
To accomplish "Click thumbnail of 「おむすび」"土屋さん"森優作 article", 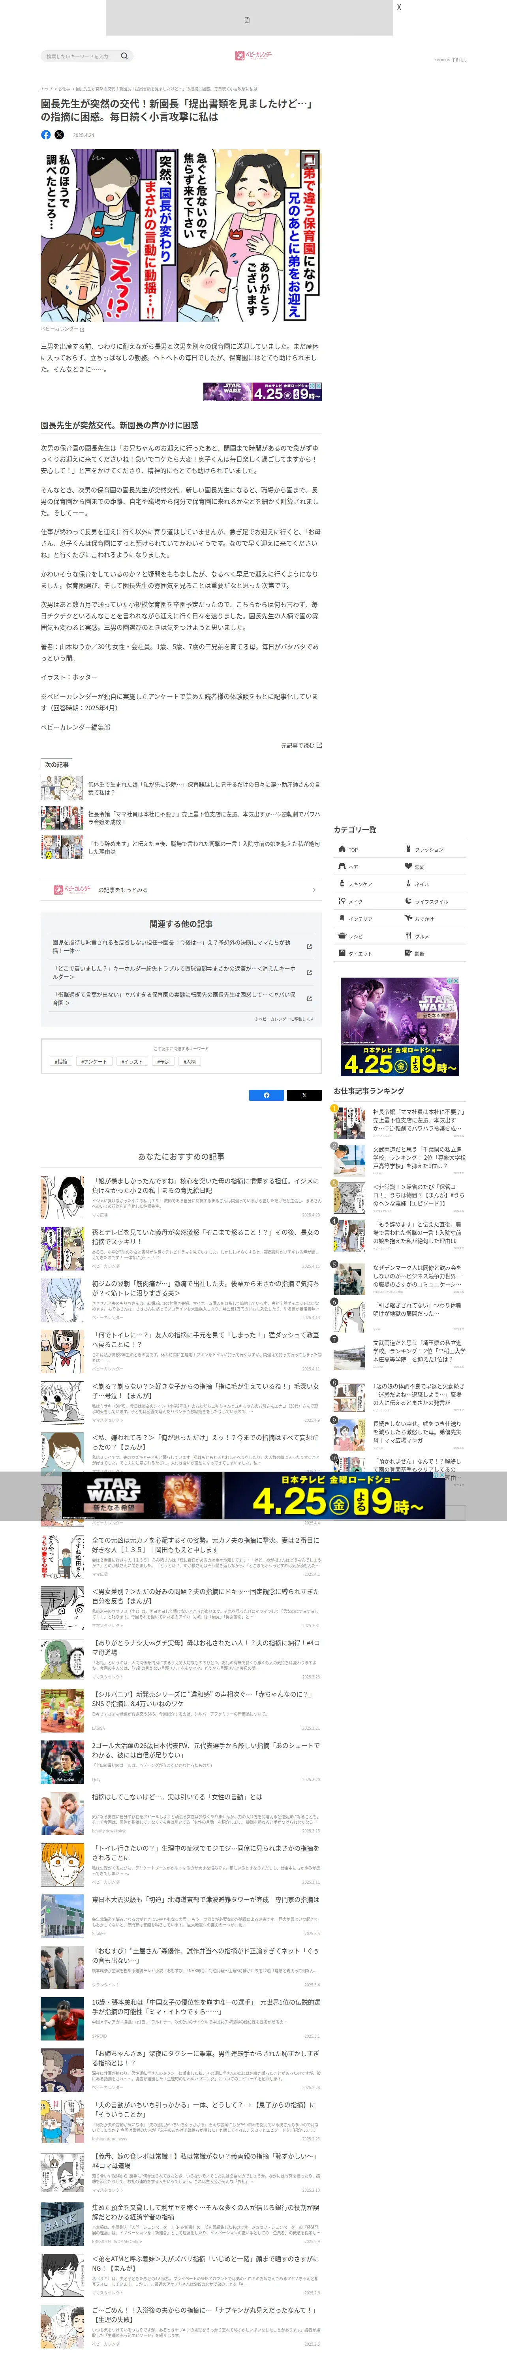I will [x=62, y=1967].
